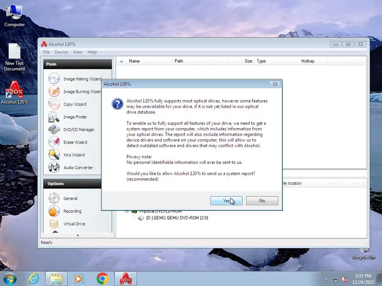The image size is (382, 286).
Task: Launch Internet Explorer from taskbar
Action: tap(33, 279)
